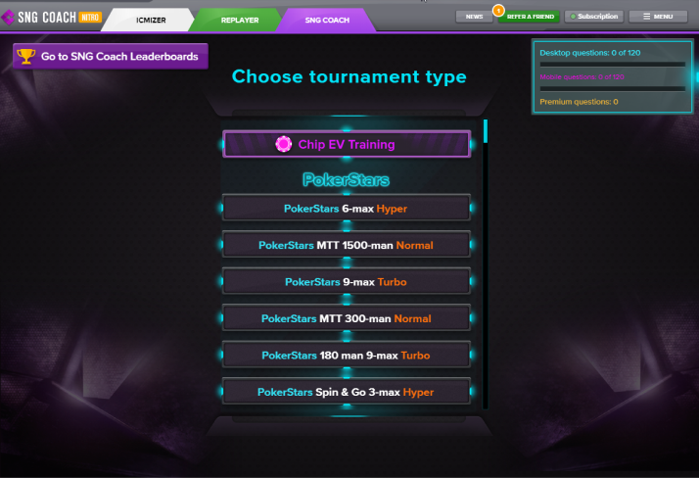The height and width of the screenshot is (478, 699).
Task: Switch to the ICMIZER tab
Action: [x=149, y=20]
